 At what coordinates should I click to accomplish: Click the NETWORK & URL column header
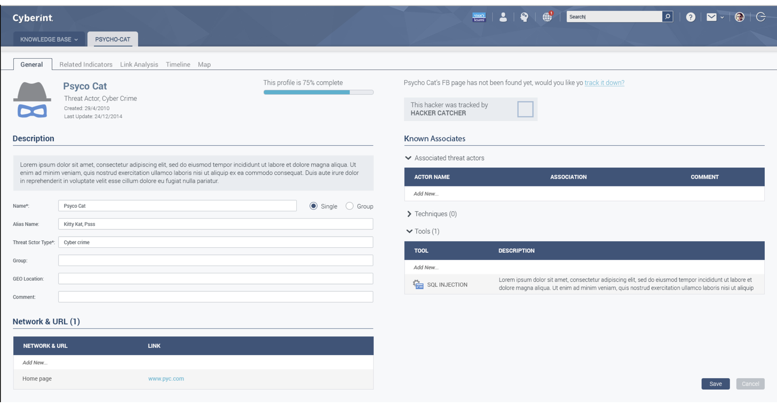tap(45, 346)
